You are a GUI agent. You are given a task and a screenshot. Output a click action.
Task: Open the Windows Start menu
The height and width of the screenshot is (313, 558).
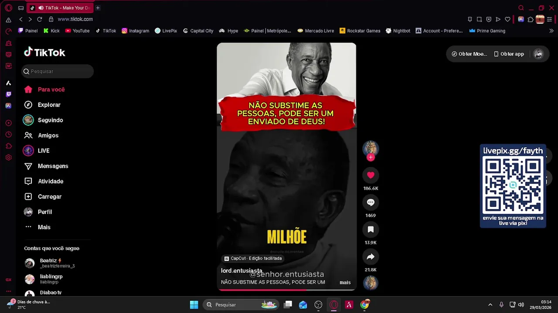point(194,305)
